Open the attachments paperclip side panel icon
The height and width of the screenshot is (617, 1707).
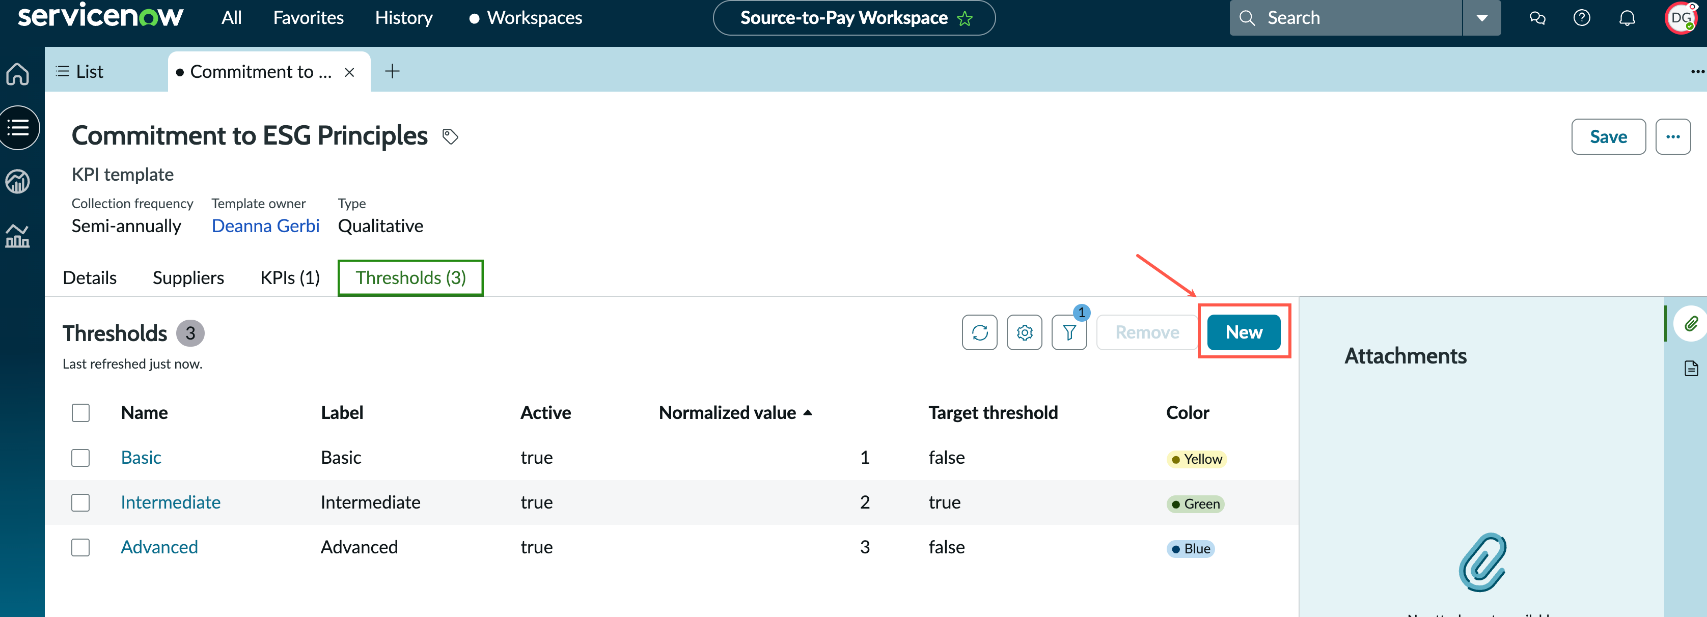click(x=1691, y=323)
